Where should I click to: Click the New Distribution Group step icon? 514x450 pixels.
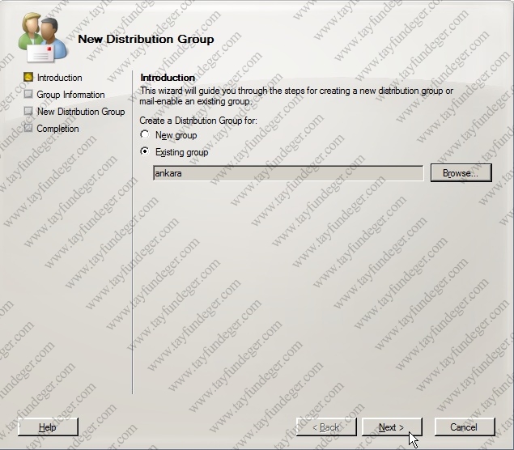point(28,111)
